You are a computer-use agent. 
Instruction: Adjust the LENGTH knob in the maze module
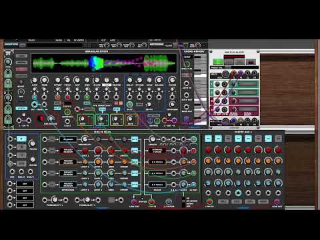152,139
